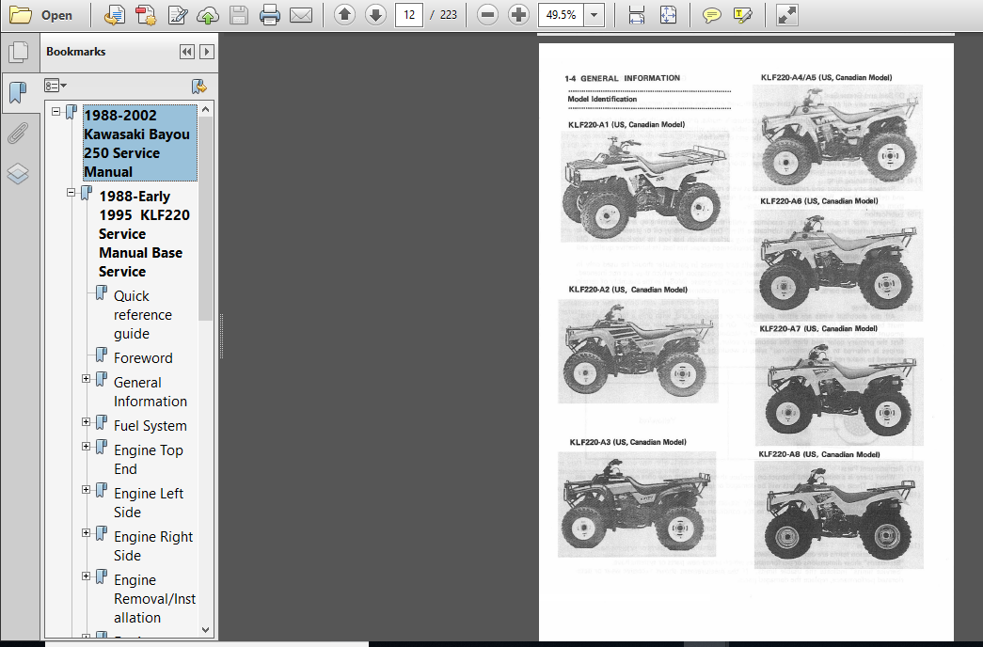Click the expand panel right arrow button
The image size is (983, 647).
click(x=207, y=52)
